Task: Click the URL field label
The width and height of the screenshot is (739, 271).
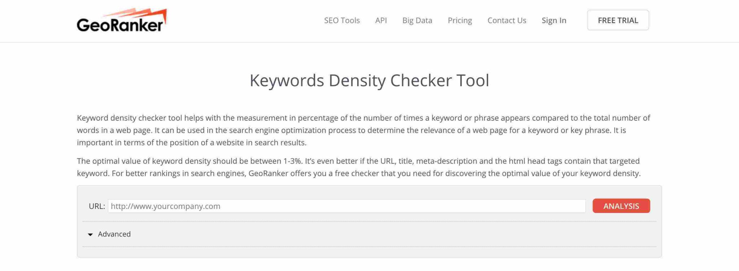Action: tap(97, 206)
